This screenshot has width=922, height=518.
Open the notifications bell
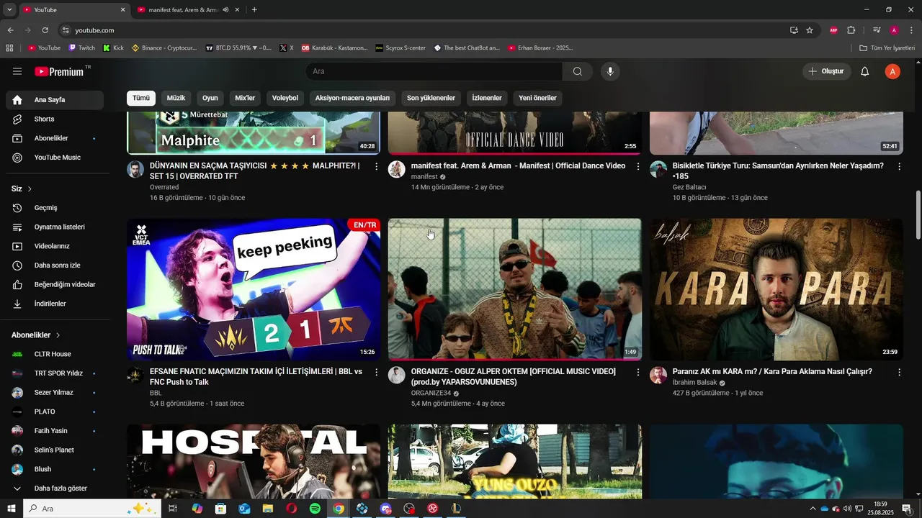click(865, 71)
